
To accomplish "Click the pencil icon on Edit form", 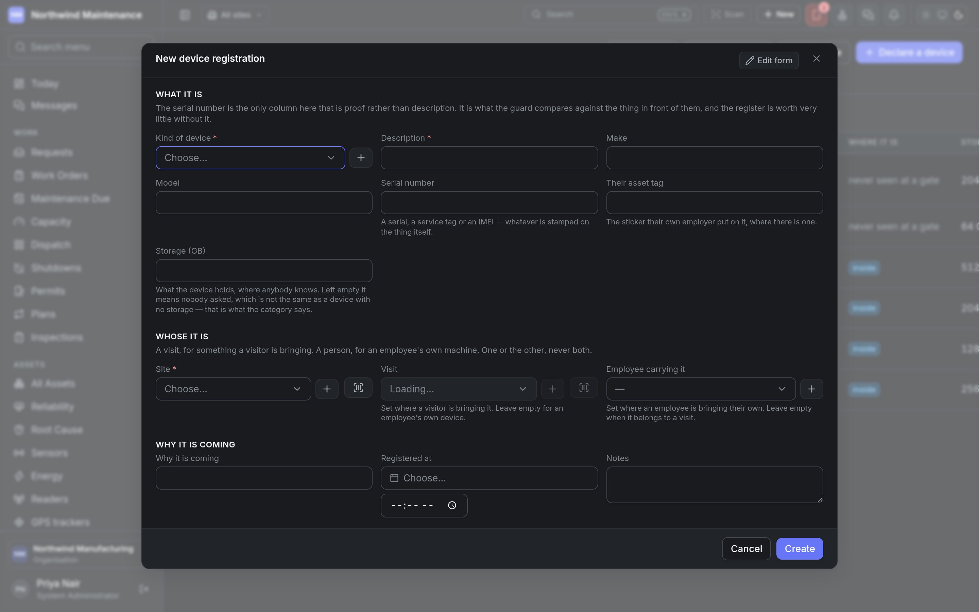I will pyautogui.click(x=750, y=60).
